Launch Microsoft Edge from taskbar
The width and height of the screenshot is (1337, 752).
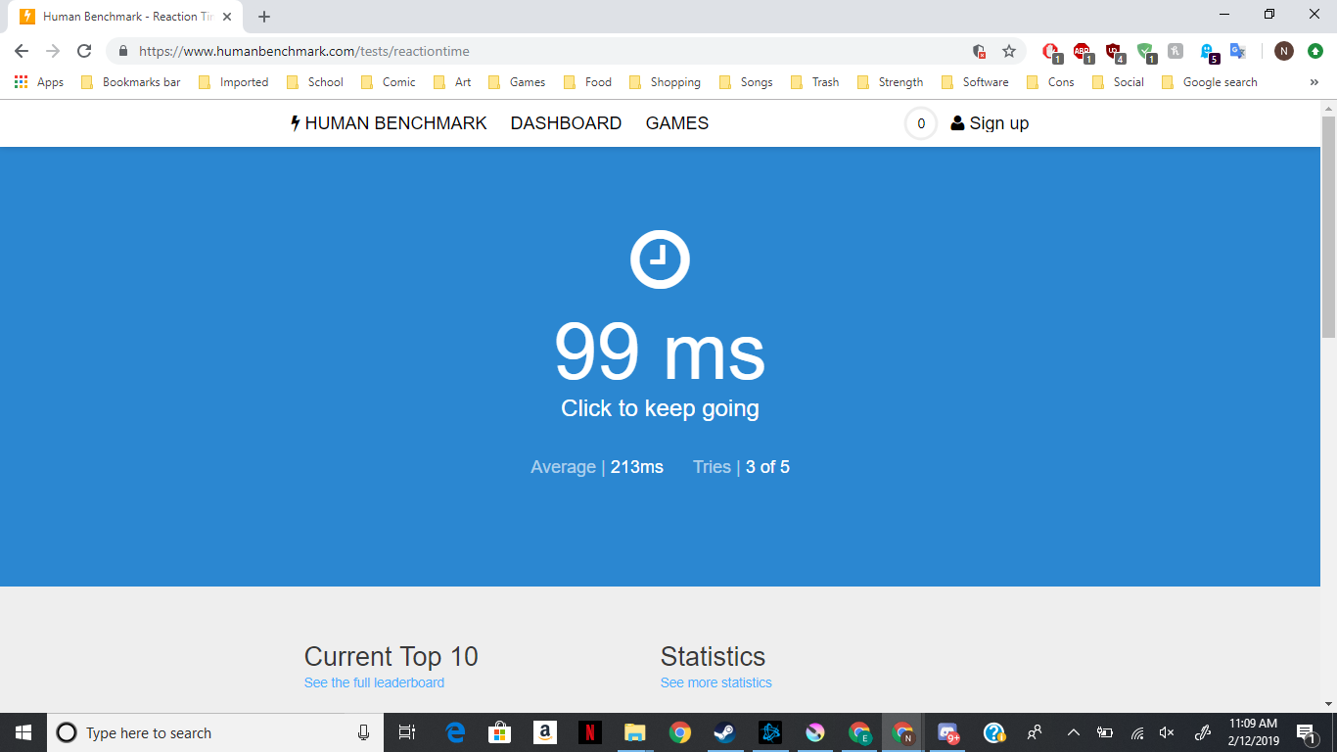click(x=455, y=732)
